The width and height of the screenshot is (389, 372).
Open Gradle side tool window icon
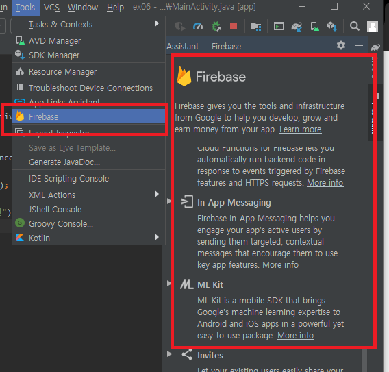375,47
